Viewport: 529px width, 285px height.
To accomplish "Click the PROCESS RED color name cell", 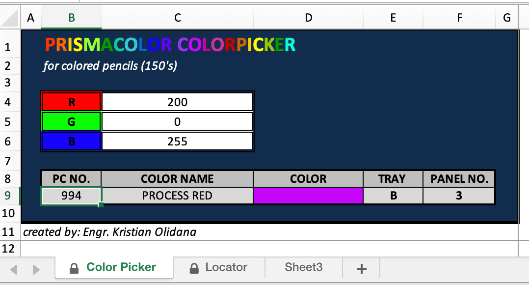I will pos(177,196).
